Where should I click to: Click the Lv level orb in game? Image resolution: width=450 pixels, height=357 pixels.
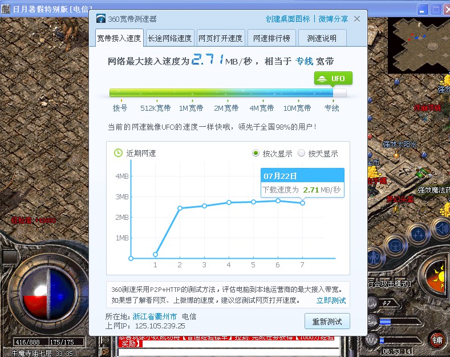click(x=372, y=303)
